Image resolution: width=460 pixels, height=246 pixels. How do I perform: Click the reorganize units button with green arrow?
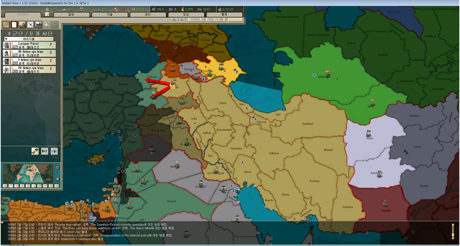[x=35, y=151]
